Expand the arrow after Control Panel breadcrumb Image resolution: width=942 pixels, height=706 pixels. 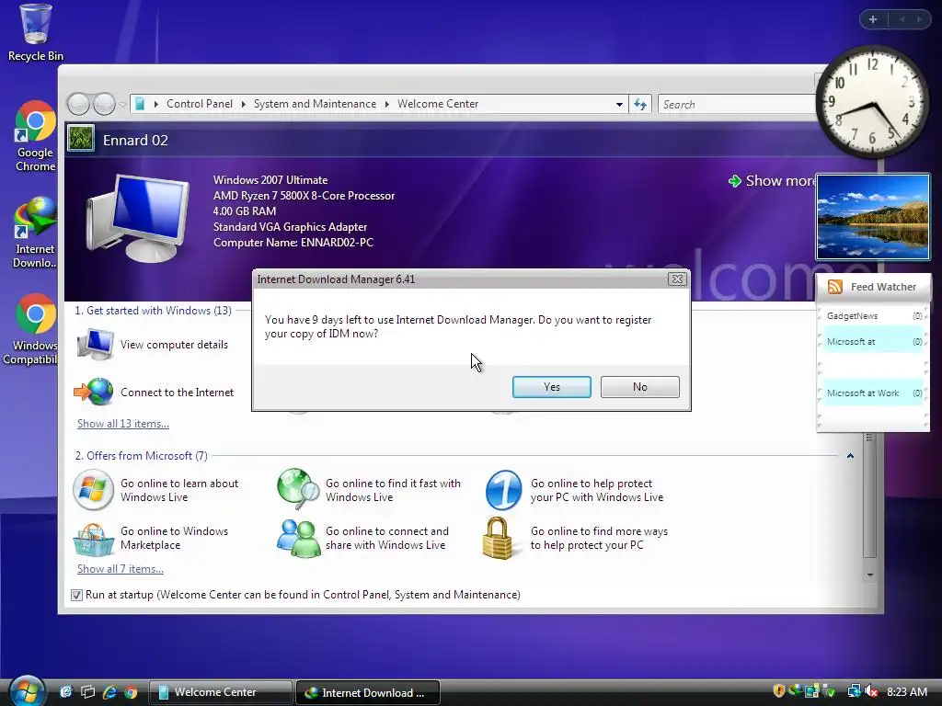tap(243, 105)
